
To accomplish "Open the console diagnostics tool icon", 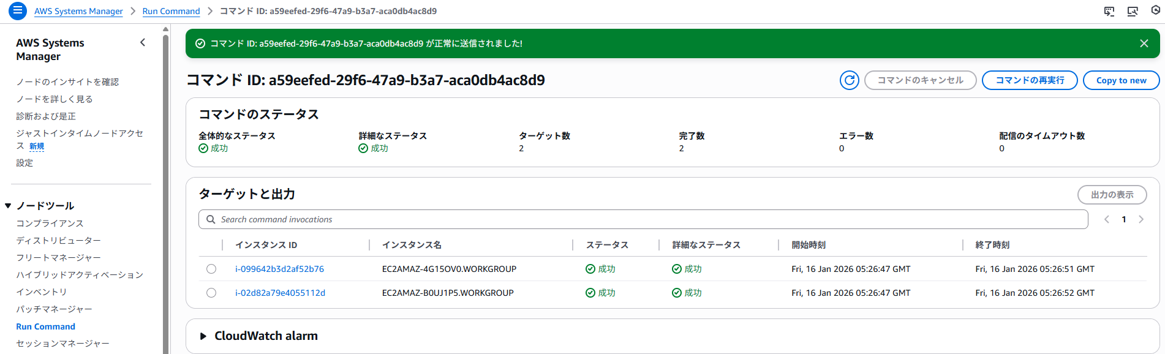I will tap(1133, 11).
